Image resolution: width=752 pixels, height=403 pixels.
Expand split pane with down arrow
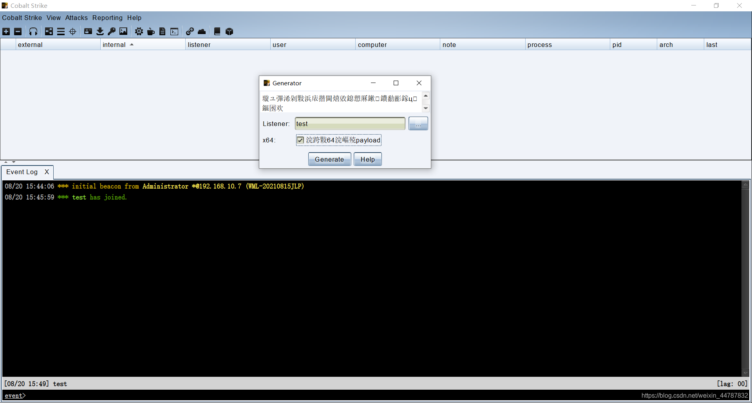(x=14, y=162)
